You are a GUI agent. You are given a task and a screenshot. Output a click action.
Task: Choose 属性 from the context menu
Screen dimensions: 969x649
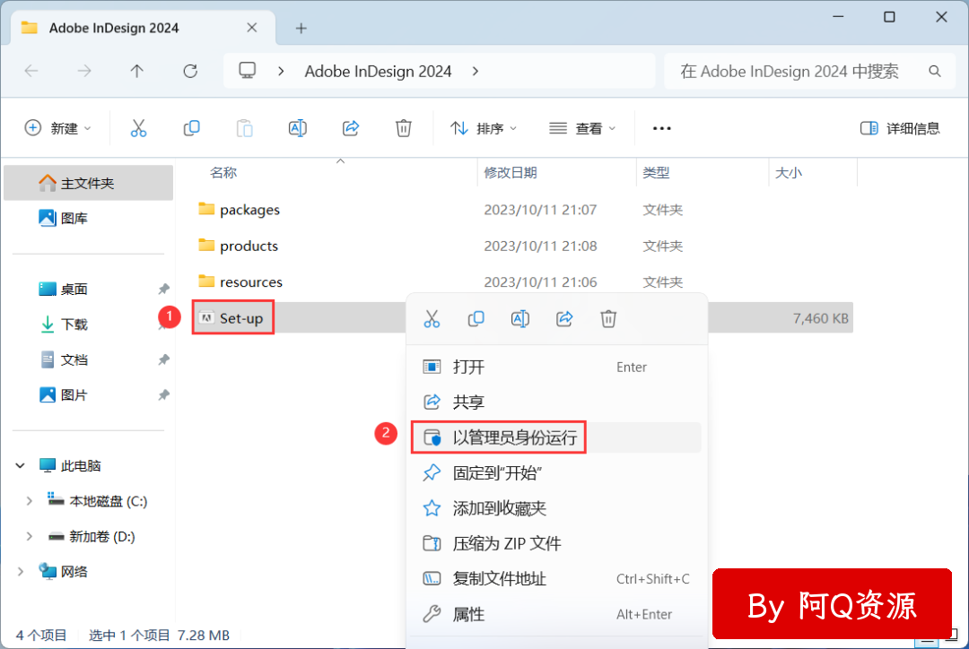(x=556, y=614)
